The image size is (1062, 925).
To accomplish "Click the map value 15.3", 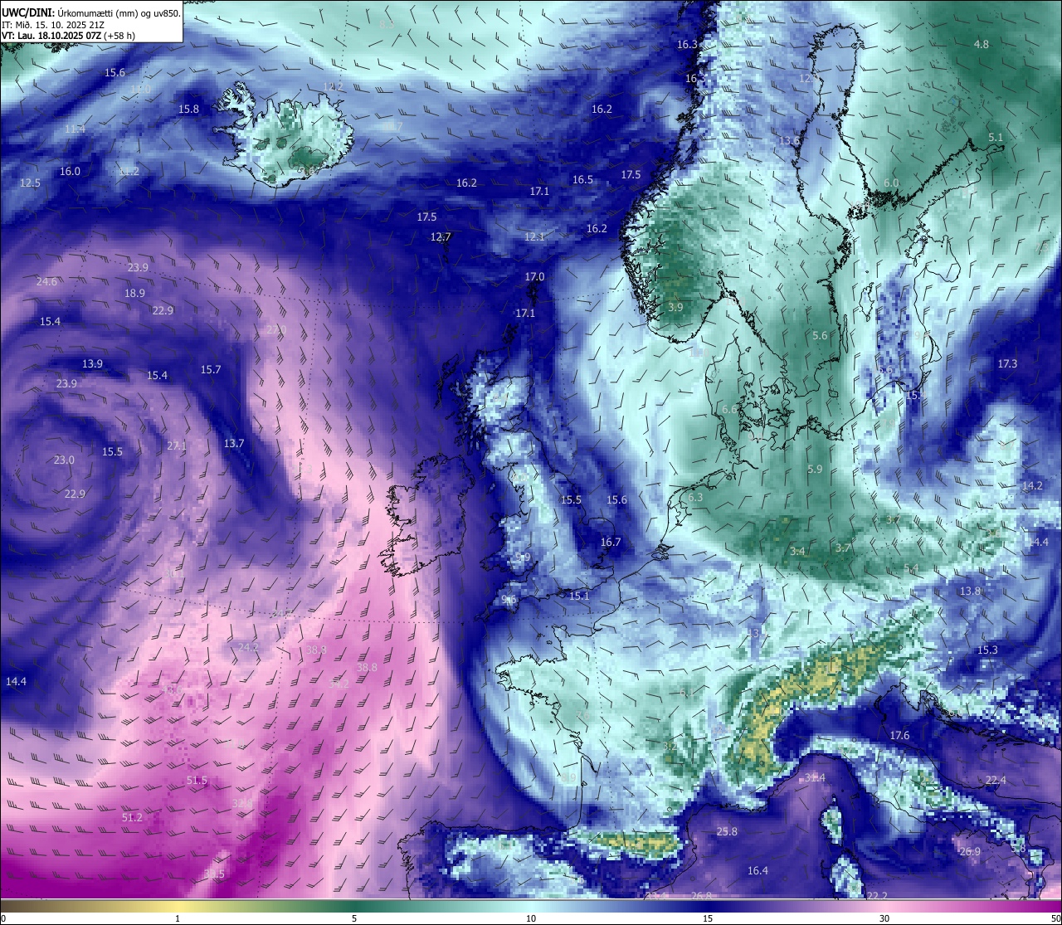I will click(x=987, y=650).
